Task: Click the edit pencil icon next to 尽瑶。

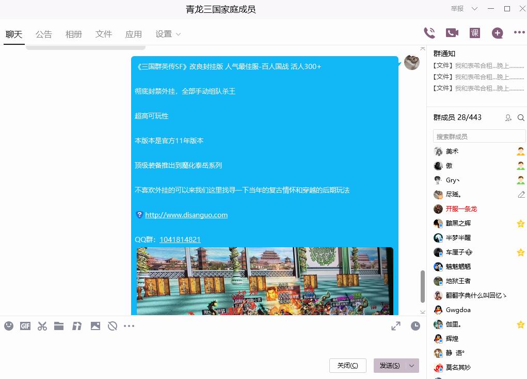Action: (521, 194)
